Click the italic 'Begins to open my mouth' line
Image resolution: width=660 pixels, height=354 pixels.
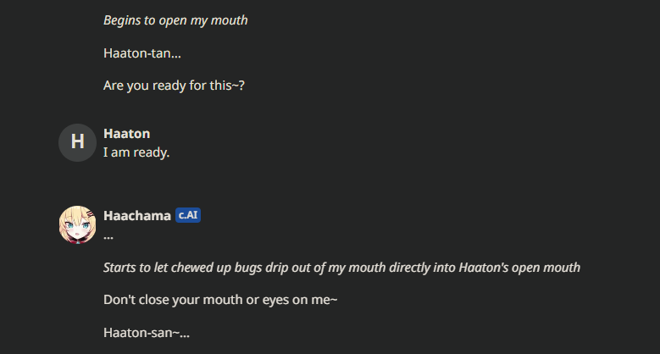175,19
